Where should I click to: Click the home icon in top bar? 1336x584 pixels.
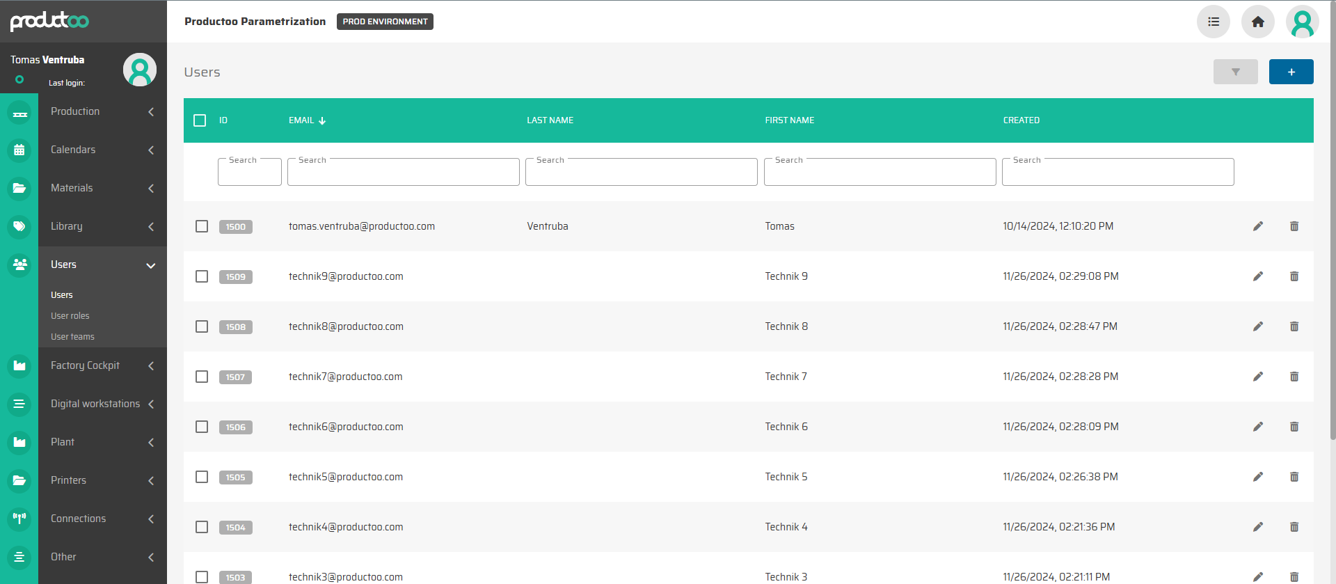[1257, 22]
